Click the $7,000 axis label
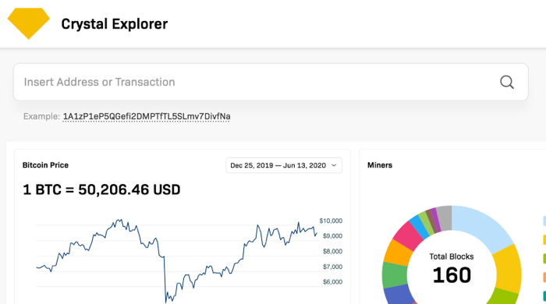Screen dimensions: 546x304 (x=332, y=267)
